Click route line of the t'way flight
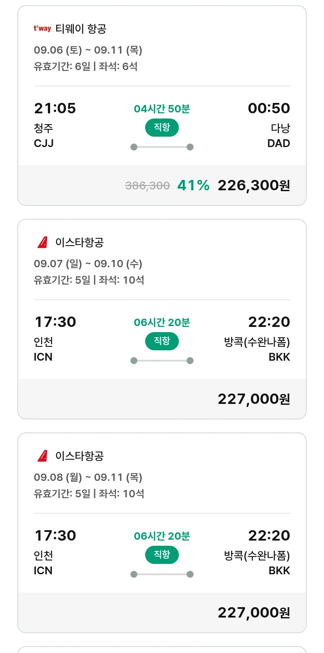The height and width of the screenshot is (653, 324). (162, 147)
